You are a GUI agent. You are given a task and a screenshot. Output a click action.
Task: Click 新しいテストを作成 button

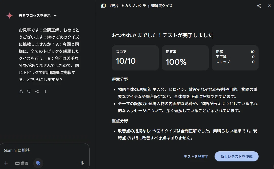pos(237,156)
